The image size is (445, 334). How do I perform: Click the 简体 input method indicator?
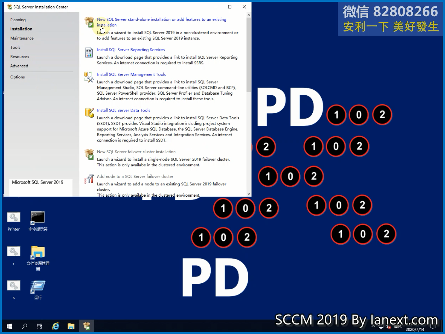(x=398, y=327)
